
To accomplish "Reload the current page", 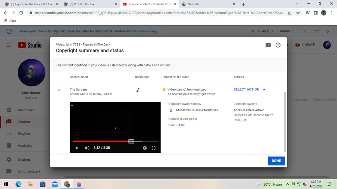I will [21, 13].
